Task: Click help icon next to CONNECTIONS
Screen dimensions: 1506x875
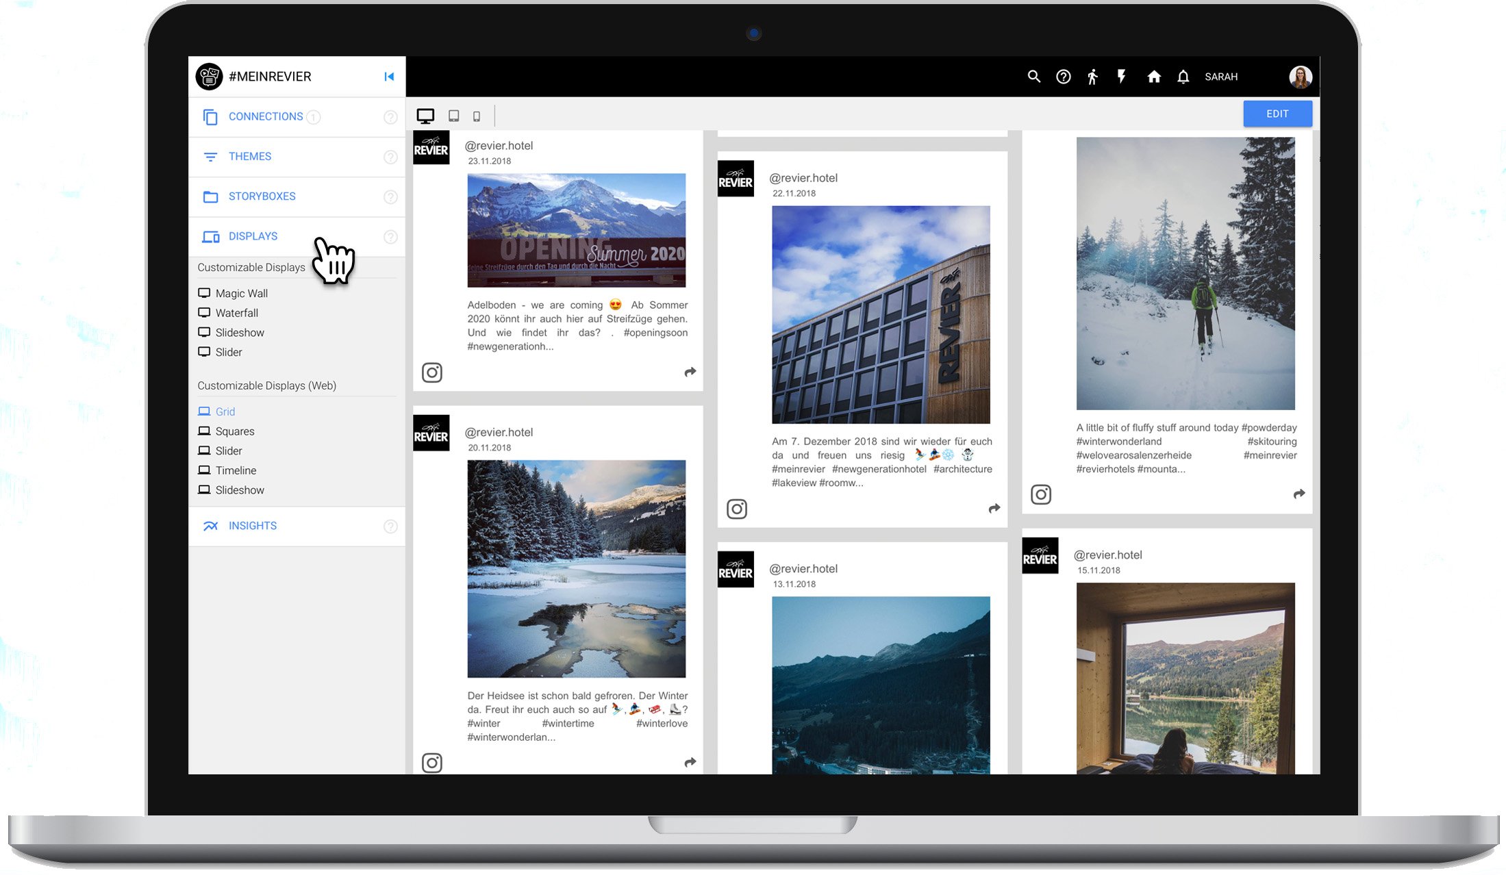Action: pyautogui.click(x=390, y=117)
